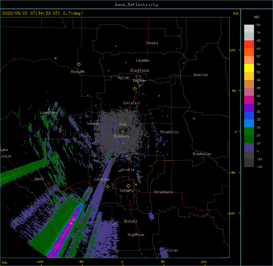Click the Innisfail city label

coord(131,103)
